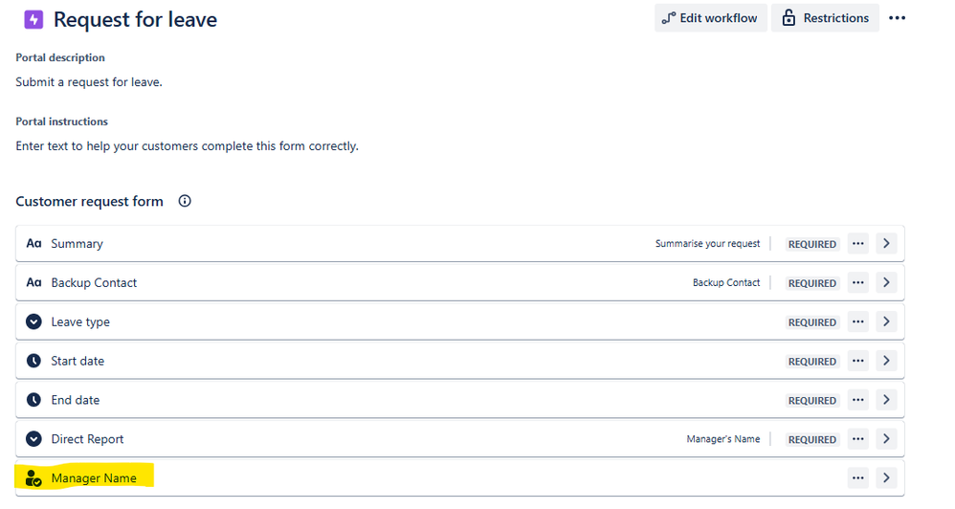Open the three-dot menu for Backup Contact
Viewport: 955px width, 509px height.
click(x=858, y=282)
